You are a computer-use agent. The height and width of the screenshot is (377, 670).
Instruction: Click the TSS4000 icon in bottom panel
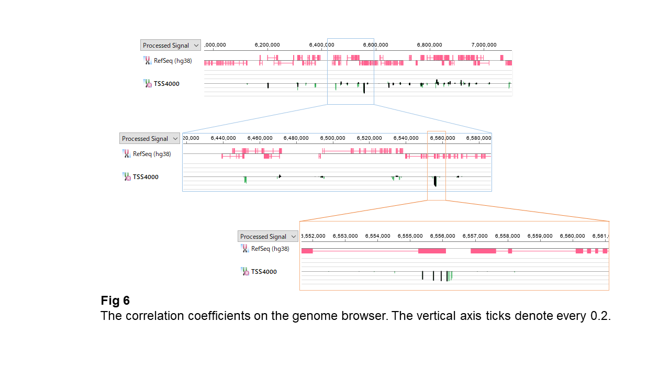point(245,272)
